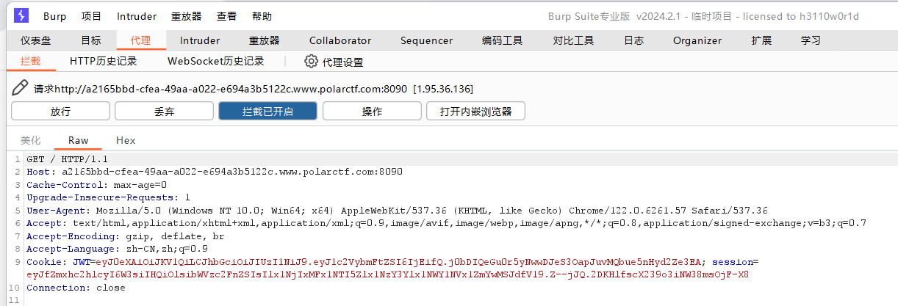The image size is (898, 306).
Task: Click 打开内嵌浏览器 button
Action: pyautogui.click(x=475, y=112)
